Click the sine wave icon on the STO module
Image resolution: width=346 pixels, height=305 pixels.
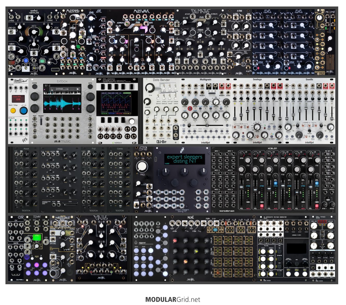149,158
